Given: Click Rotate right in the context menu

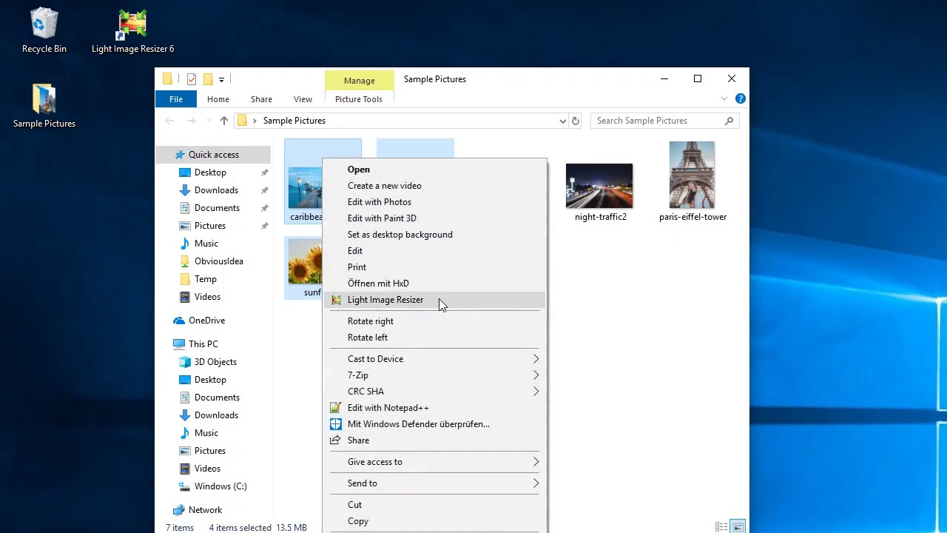Looking at the screenshot, I should pos(371,321).
